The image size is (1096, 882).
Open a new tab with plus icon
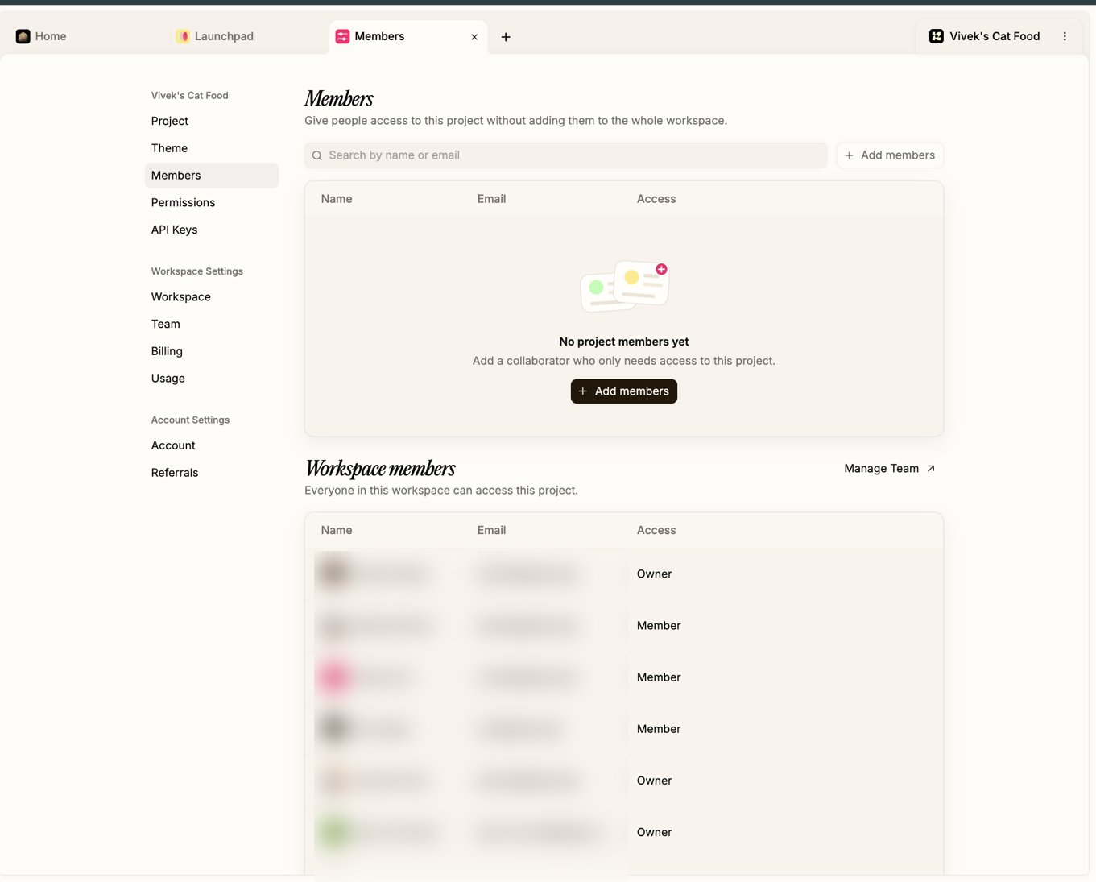point(506,37)
